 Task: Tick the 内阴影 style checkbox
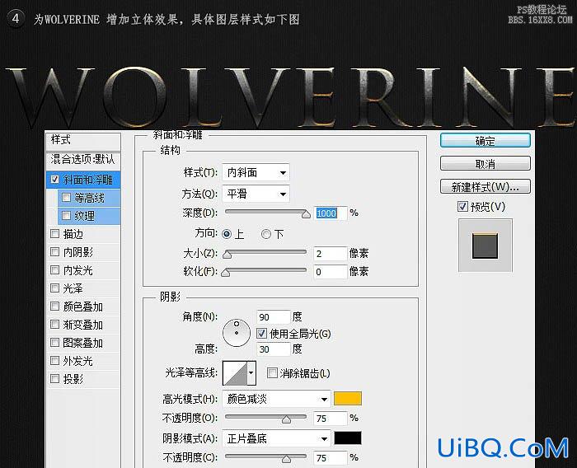[54, 251]
